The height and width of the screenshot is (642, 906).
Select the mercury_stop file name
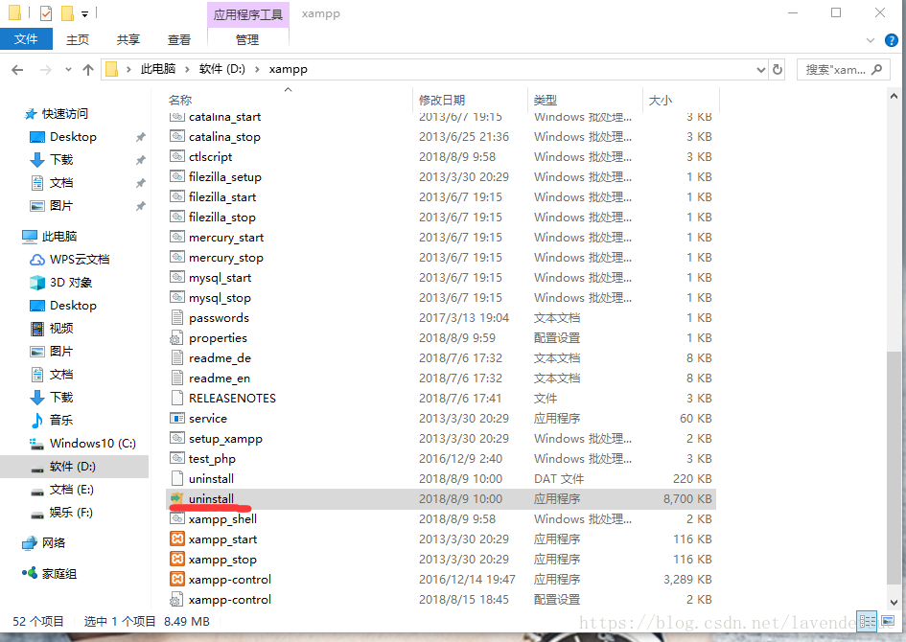pos(226,258)
